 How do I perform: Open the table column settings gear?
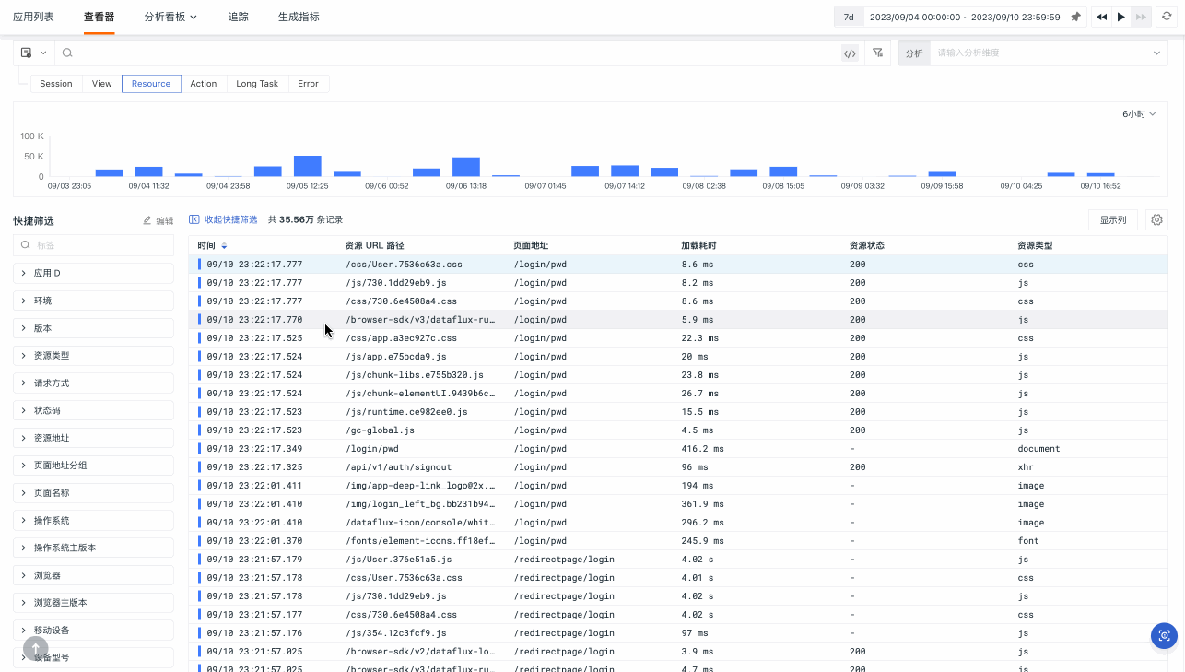pos(1157,220)
